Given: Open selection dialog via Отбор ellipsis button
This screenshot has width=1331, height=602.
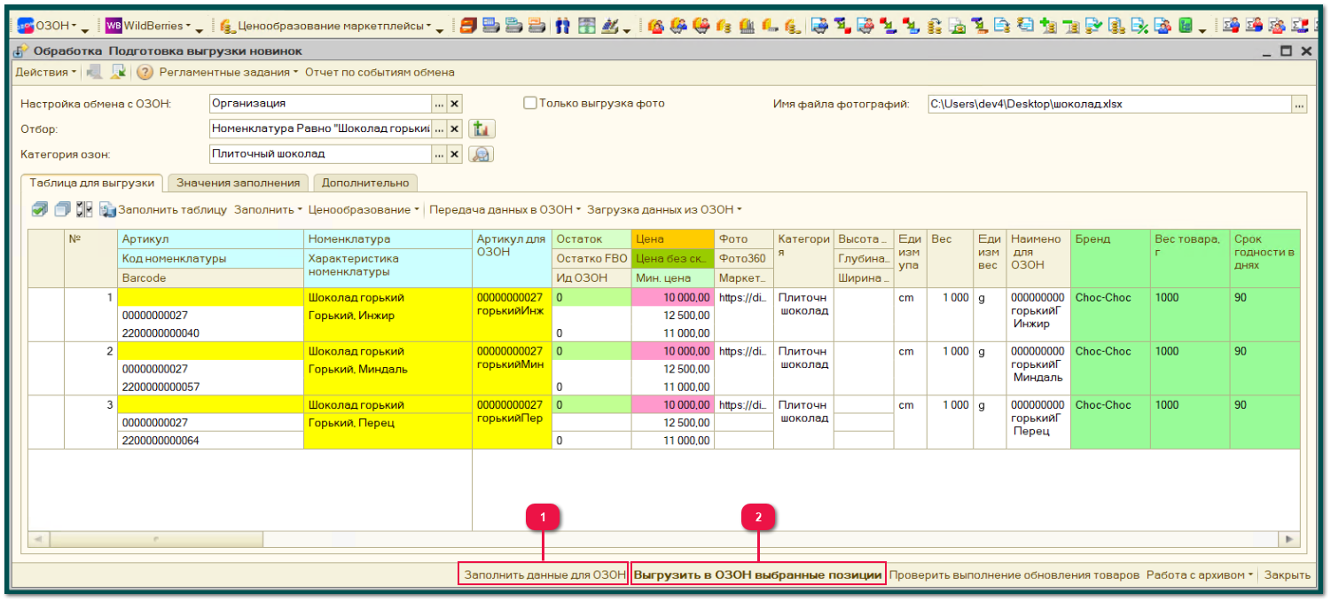Looking at the screenshot, I should [439, 129].
